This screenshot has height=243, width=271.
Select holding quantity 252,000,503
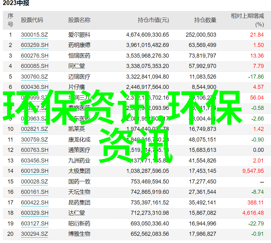[x=201, y=35]
